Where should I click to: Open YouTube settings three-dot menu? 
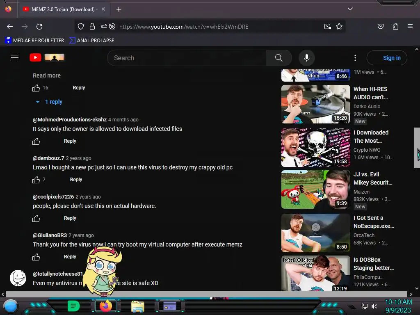pyautogui.click(x=355, y=58)
